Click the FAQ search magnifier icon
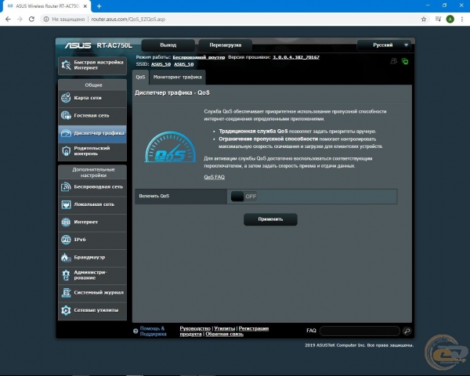 coord(407,331)
